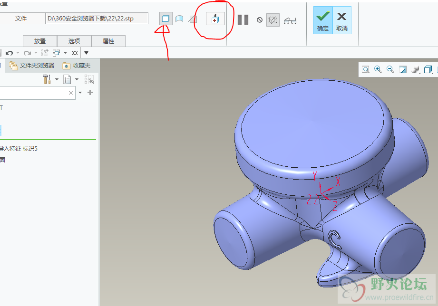Click the refit zoom icon
The width and height of the screenshot is (438, 306).
(x=366, y=69)
